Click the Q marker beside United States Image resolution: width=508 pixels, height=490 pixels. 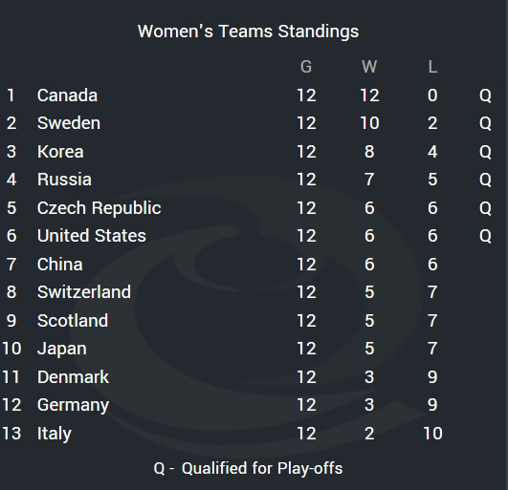tap(485, 236)
